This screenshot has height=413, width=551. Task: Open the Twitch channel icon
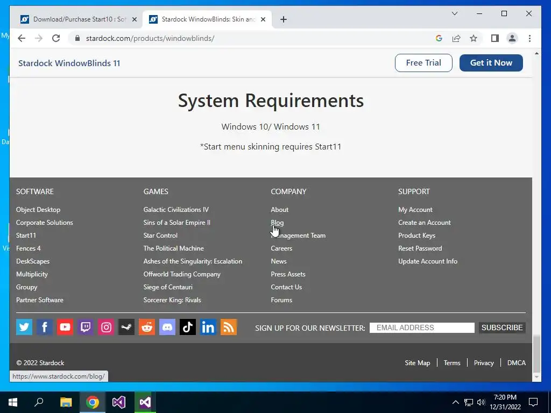[x=86, y=327]
